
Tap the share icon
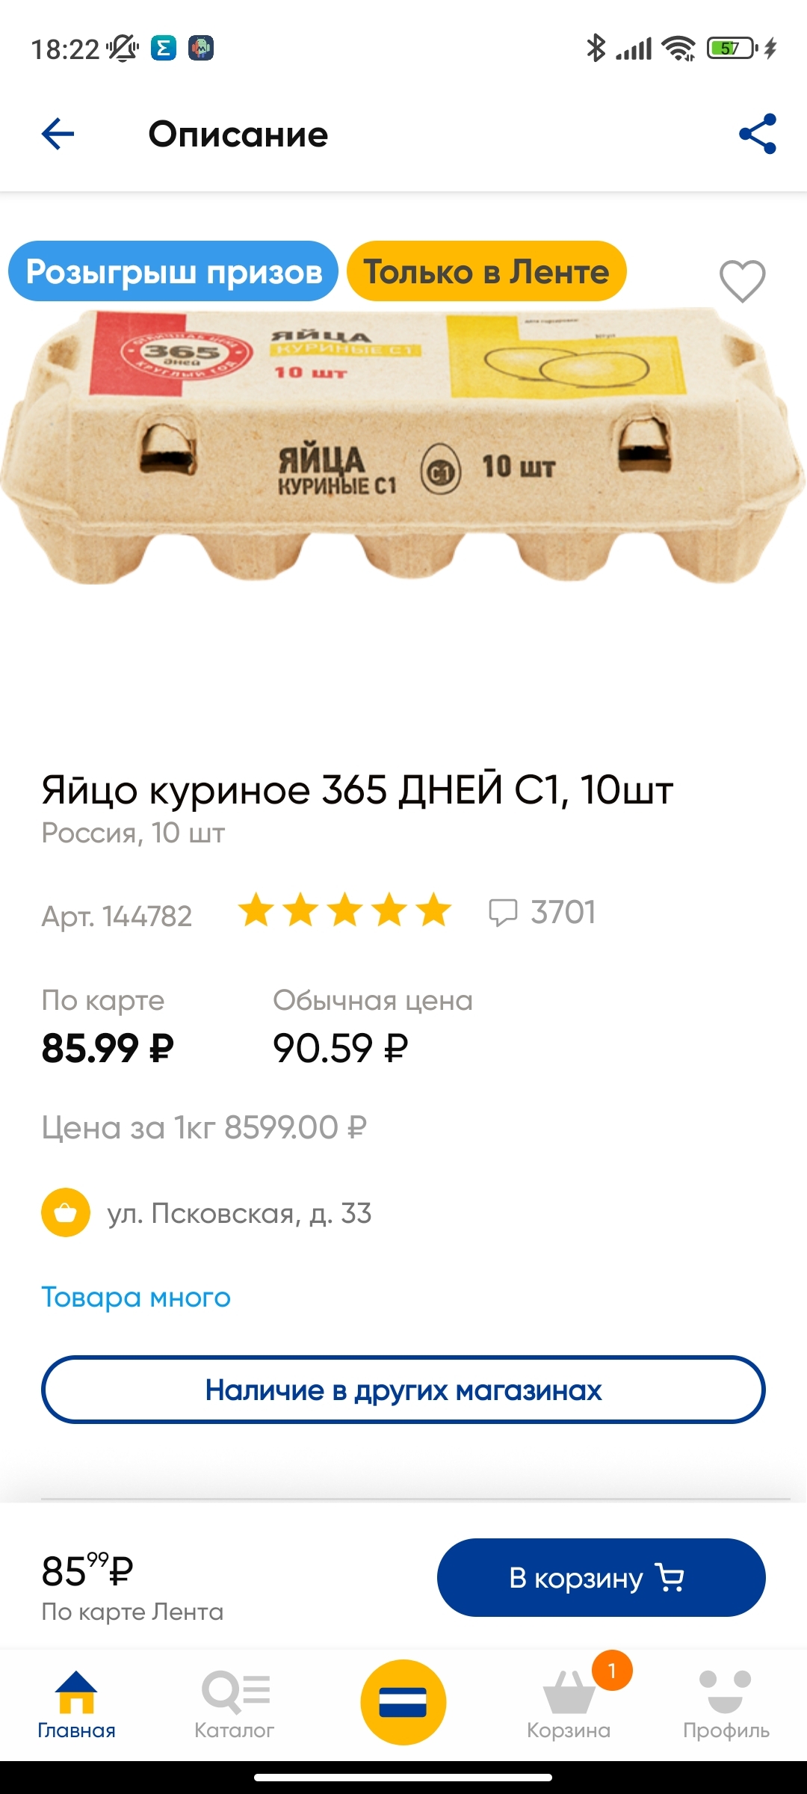(x=758, y=135)
